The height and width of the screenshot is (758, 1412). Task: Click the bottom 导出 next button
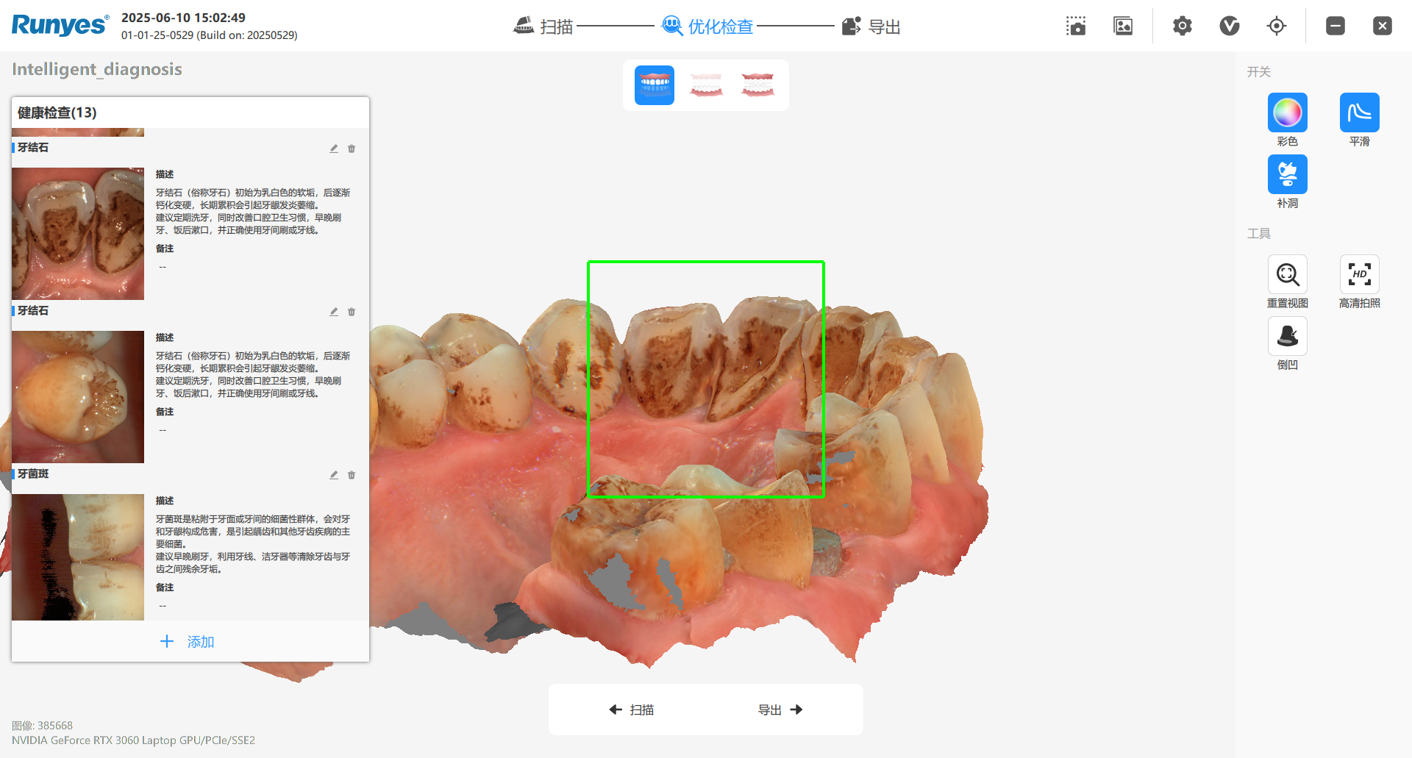pos(780,709)
